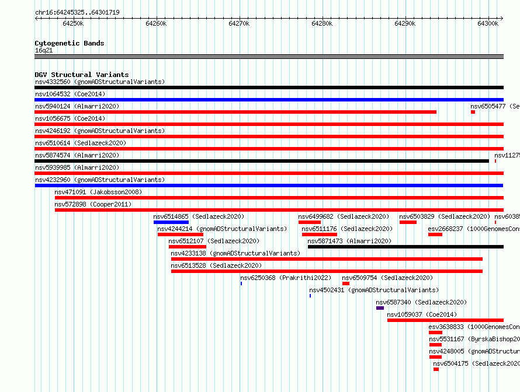Click the nsv6503829 red variant bar

(408, 222)
